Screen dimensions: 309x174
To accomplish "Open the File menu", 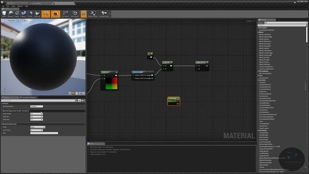I will (x=3, y=6).
